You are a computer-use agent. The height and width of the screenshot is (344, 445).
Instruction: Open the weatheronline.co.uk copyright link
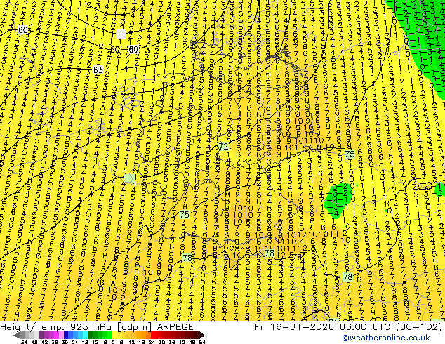[386, 338]
